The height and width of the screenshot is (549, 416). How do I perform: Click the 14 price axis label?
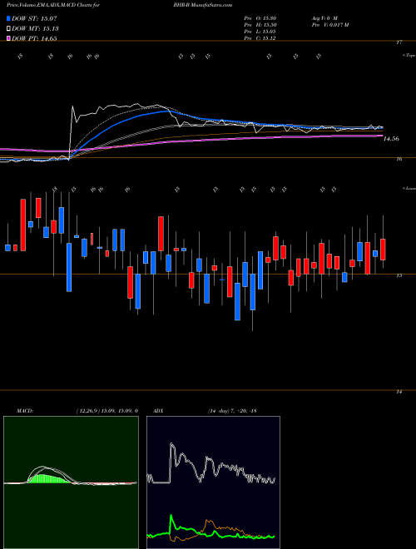(x=399, y=392)
